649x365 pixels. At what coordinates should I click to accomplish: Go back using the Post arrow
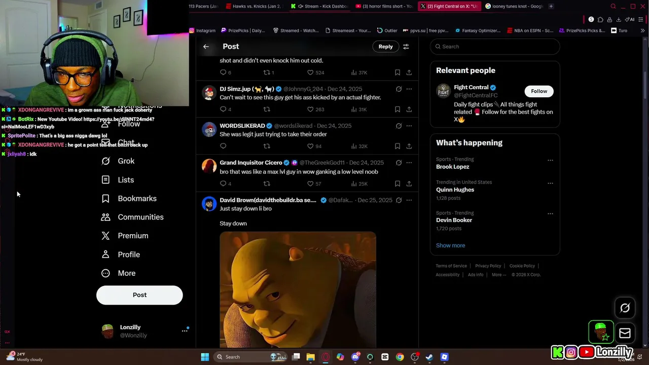click(206, 47)
